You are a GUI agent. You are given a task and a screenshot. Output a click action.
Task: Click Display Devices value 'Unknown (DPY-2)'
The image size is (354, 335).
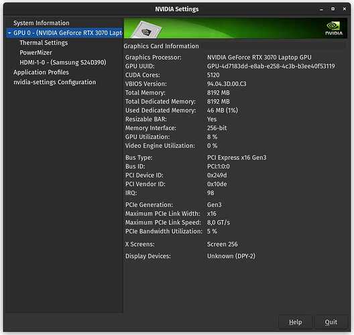tap(231, 256)
